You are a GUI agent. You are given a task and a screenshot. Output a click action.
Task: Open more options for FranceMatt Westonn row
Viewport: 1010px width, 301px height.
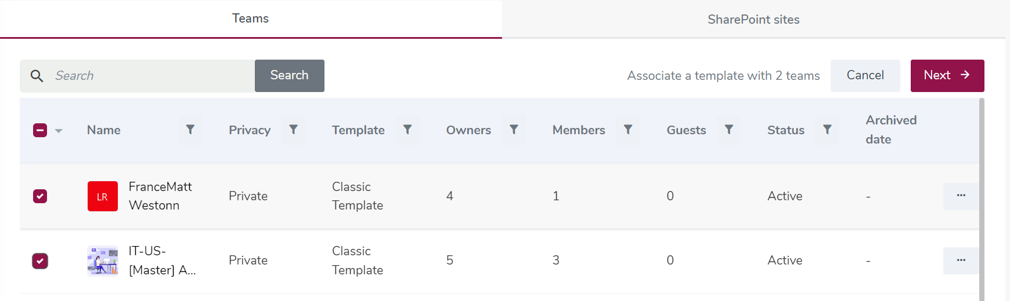pos(961,196)
